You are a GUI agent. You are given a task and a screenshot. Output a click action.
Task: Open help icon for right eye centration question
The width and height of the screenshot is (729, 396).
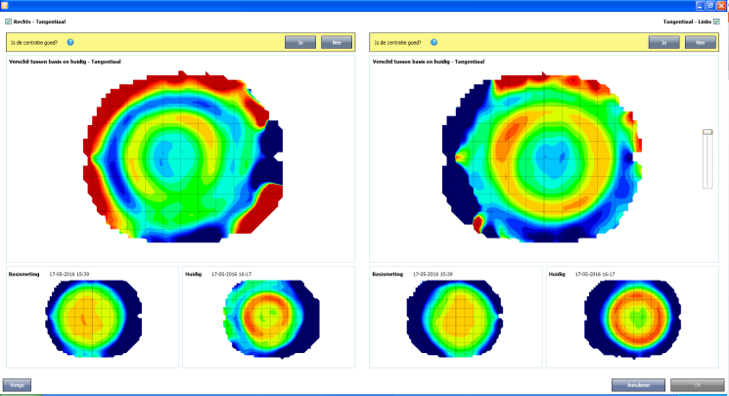tap(70, 42)
